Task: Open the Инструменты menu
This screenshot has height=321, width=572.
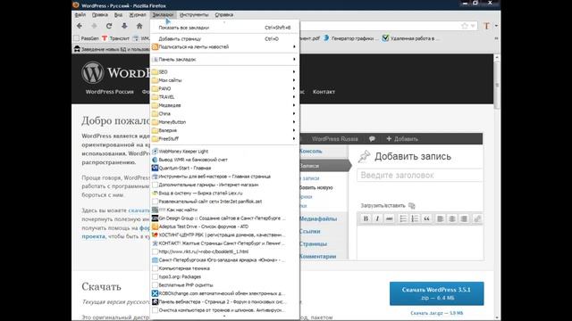Action: pos(194,14)
